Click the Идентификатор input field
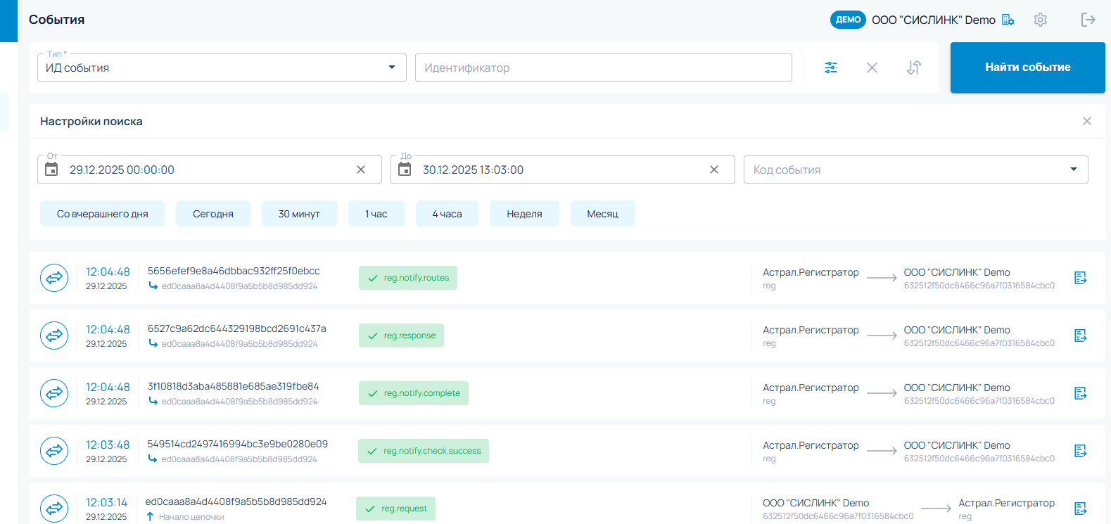The width and height of the screenshot is (1111, 524). 604,68
